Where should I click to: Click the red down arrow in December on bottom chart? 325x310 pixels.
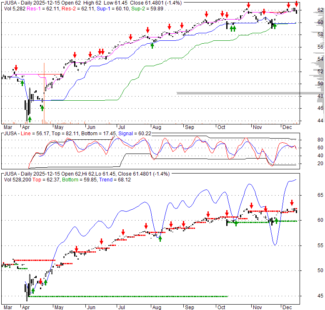[292, 202]
